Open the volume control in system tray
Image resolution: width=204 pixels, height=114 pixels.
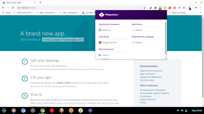pyautogui.click(x=182, y=111)
